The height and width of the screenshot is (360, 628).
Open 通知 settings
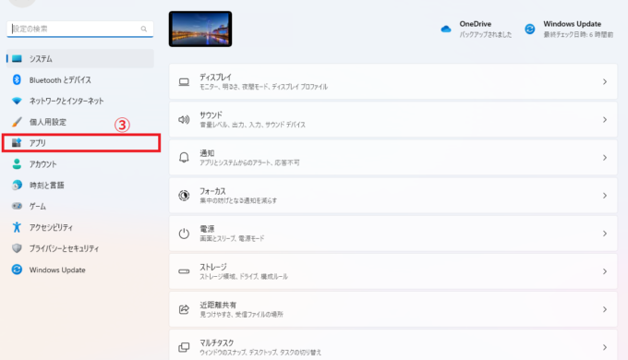392,157
